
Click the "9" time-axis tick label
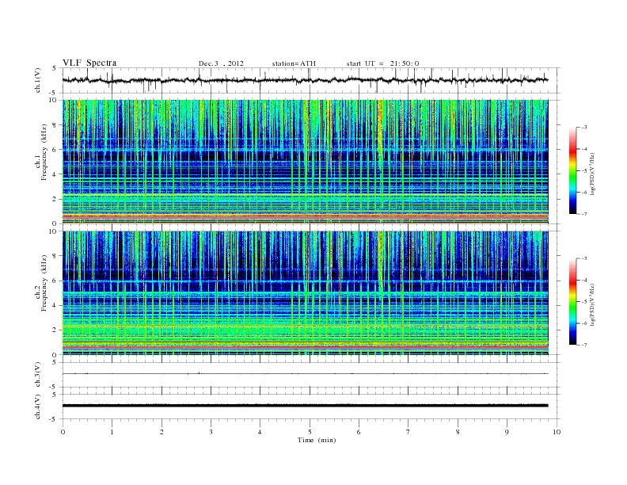tap(507, 432)
